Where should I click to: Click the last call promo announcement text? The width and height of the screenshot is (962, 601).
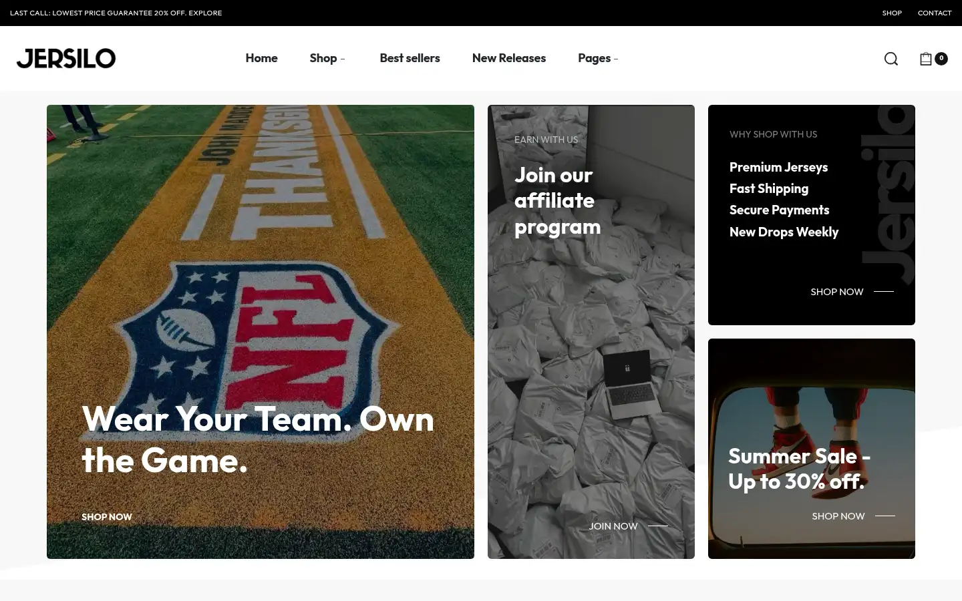(116, 13)
